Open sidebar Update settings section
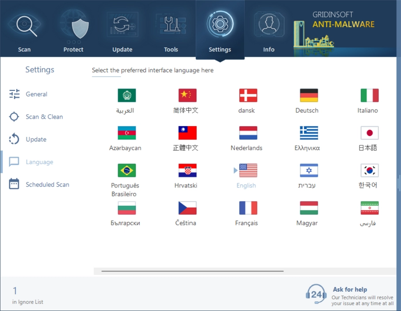The height and width of the screenshot is (311, 401). point(36,139)
